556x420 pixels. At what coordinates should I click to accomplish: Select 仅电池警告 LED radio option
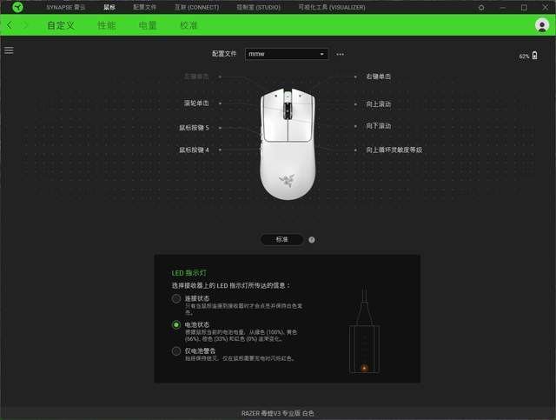176,351
